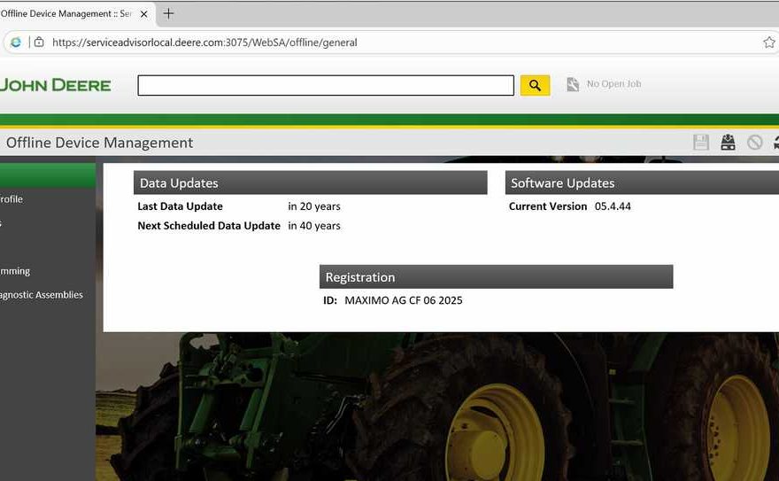The height and width of the screenshot is (481, 779).
Task: Click the Edge icon left of address bar
Action: (x=15, y=42)
